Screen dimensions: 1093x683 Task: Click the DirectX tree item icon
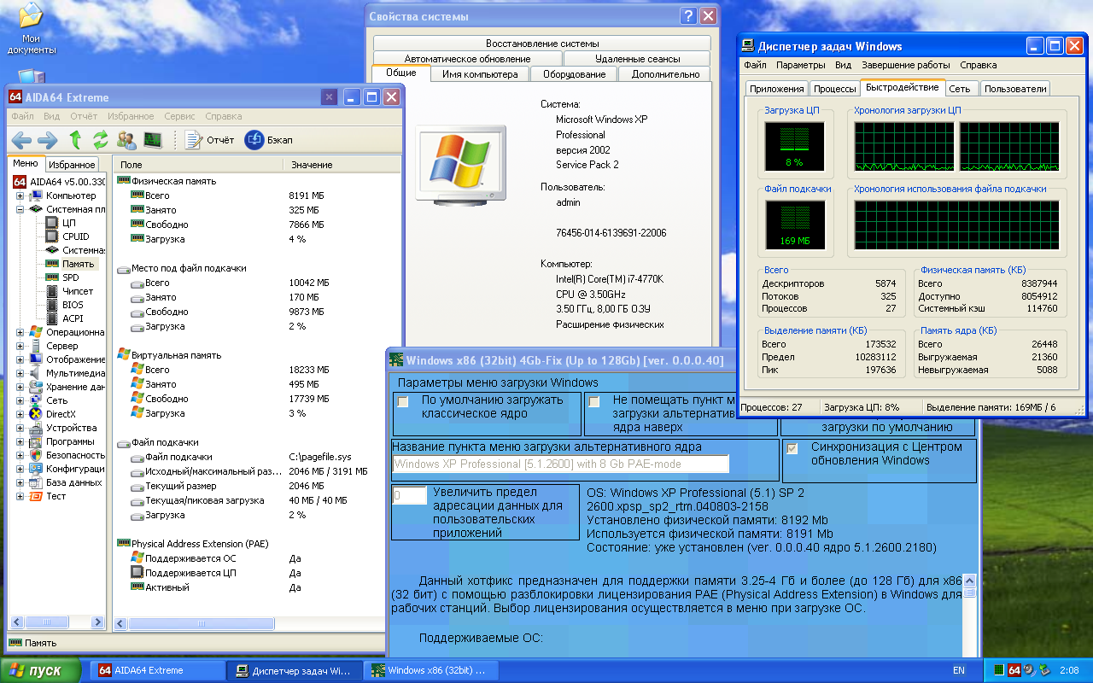[x=36, y=414]
